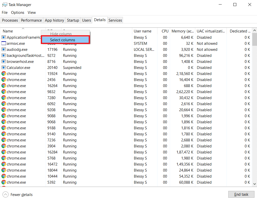Click the ApplicationFrameHost process icon

4,37
